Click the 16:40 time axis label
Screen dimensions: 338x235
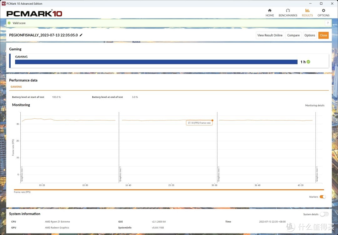point(128,185)
